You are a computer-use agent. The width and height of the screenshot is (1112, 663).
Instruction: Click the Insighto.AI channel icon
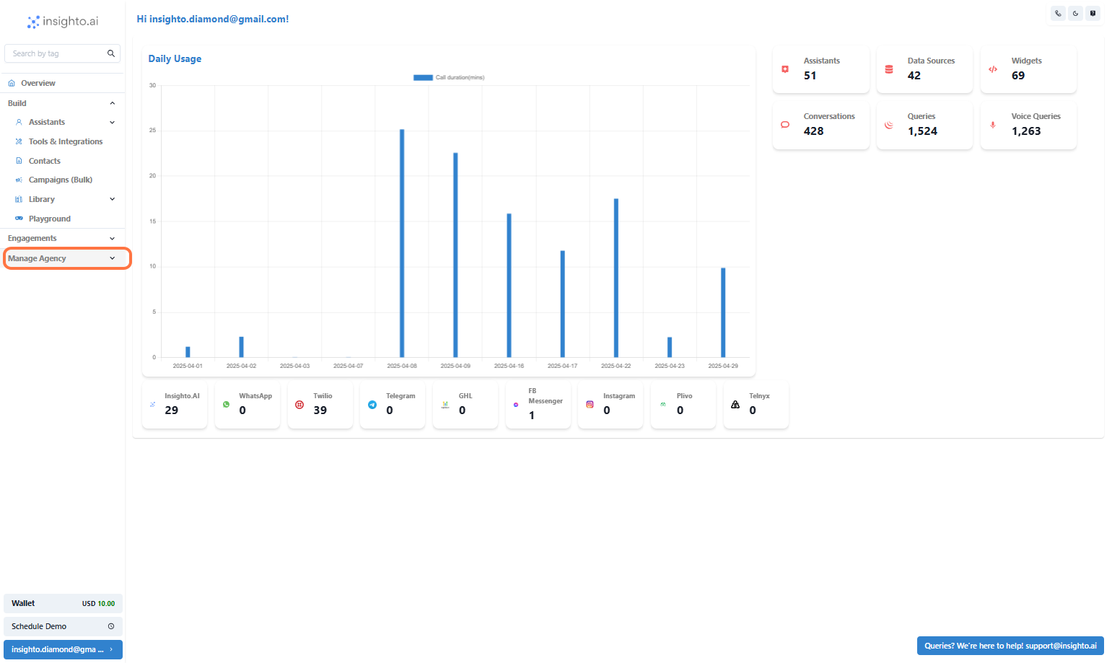152,405
